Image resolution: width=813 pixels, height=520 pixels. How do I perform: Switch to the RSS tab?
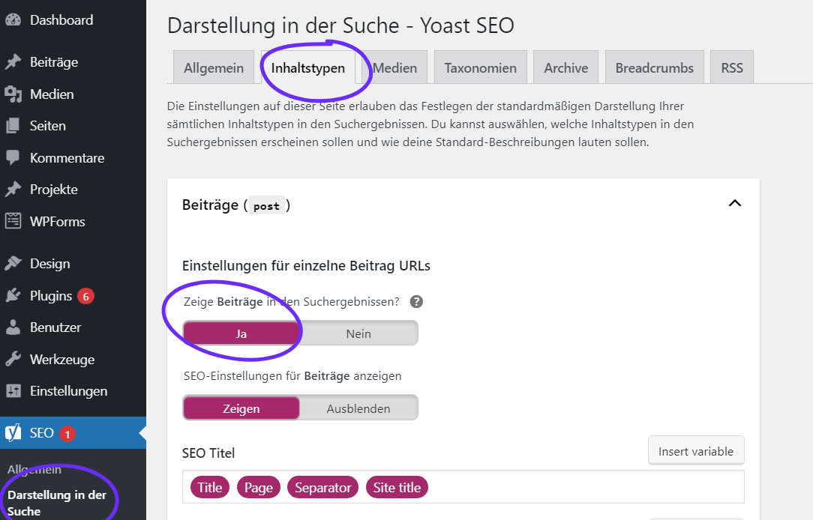pos(731,67)
